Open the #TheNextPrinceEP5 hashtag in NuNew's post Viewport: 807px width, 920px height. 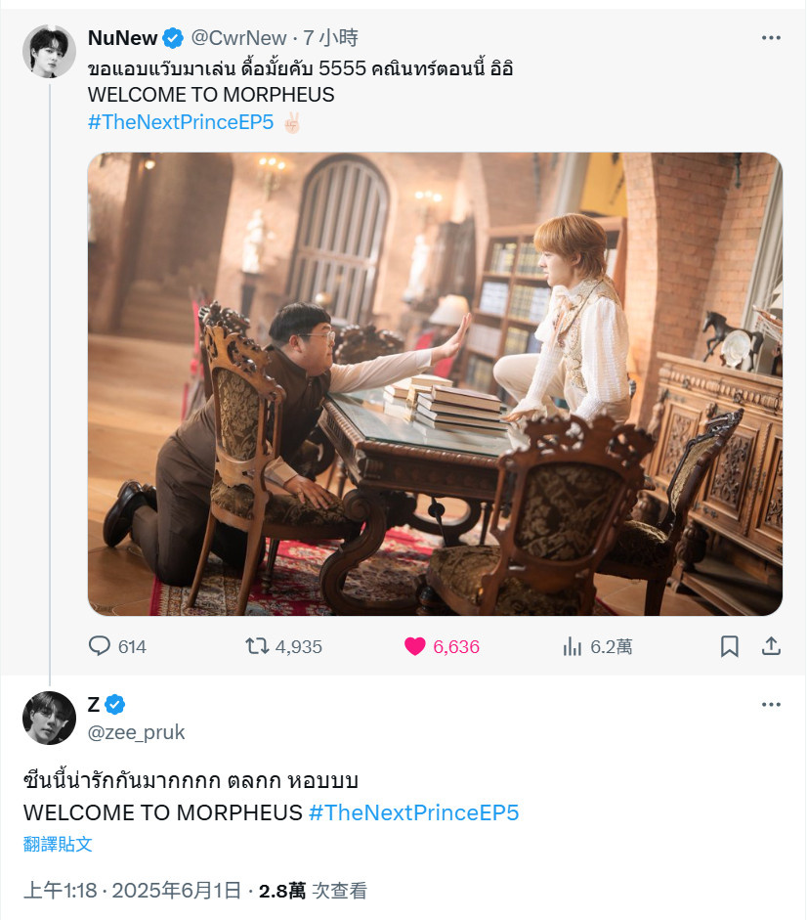pyautogui.click(x=181, y=122)
